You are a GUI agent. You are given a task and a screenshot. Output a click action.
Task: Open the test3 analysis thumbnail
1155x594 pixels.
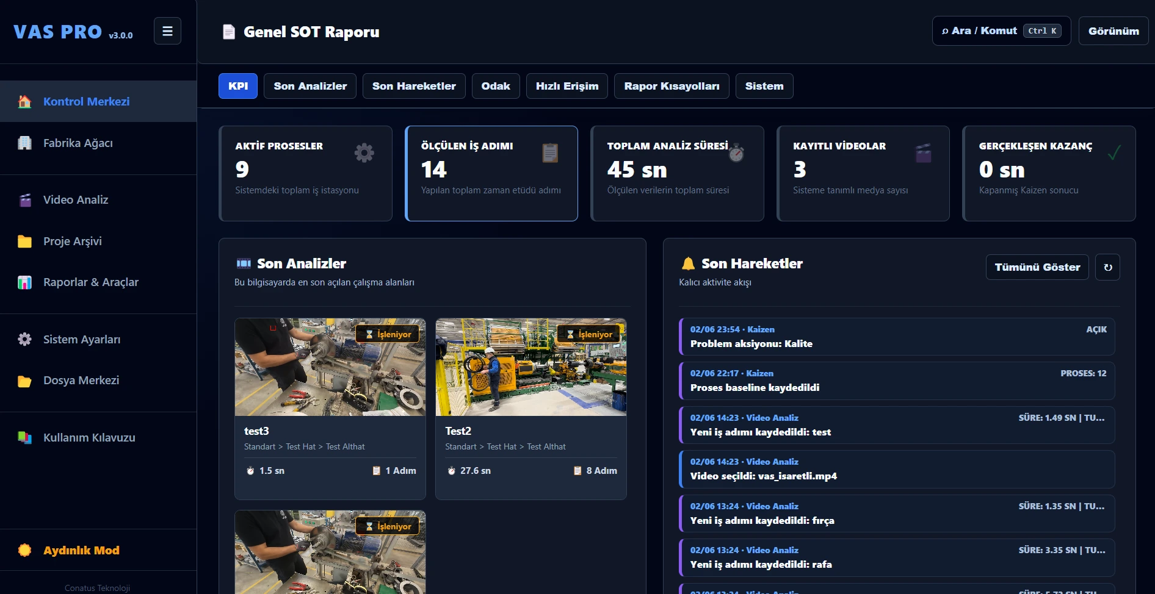coord(330,367)
